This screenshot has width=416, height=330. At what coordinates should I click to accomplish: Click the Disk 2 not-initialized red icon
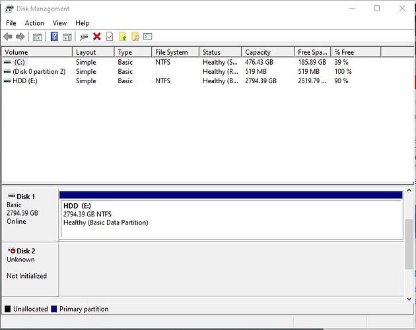[11, 250]
